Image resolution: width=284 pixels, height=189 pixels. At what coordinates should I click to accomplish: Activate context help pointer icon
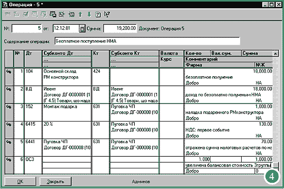(x=107, y=14)
